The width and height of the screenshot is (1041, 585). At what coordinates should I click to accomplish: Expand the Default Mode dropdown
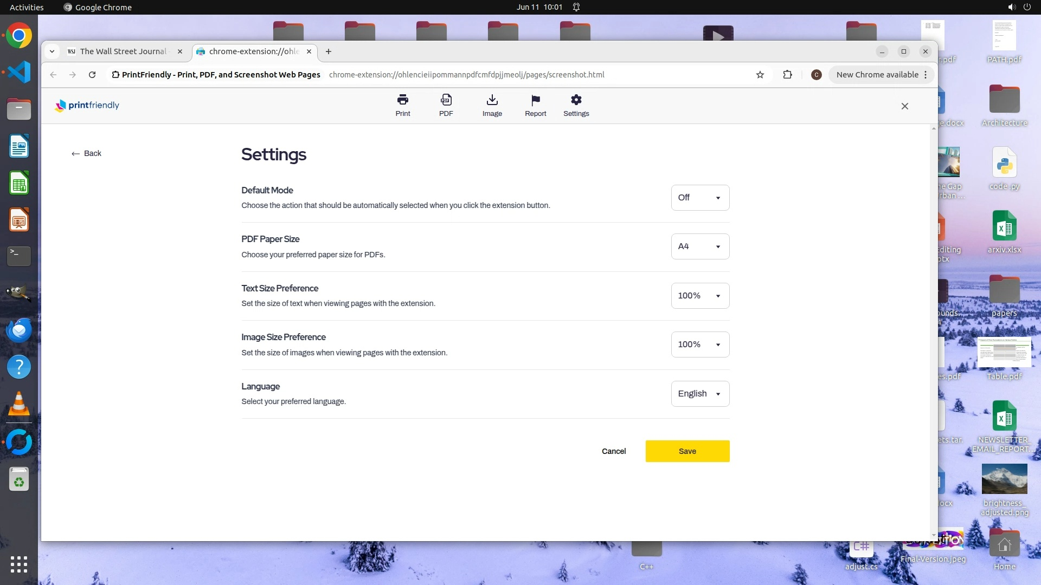tap(699, 198)
